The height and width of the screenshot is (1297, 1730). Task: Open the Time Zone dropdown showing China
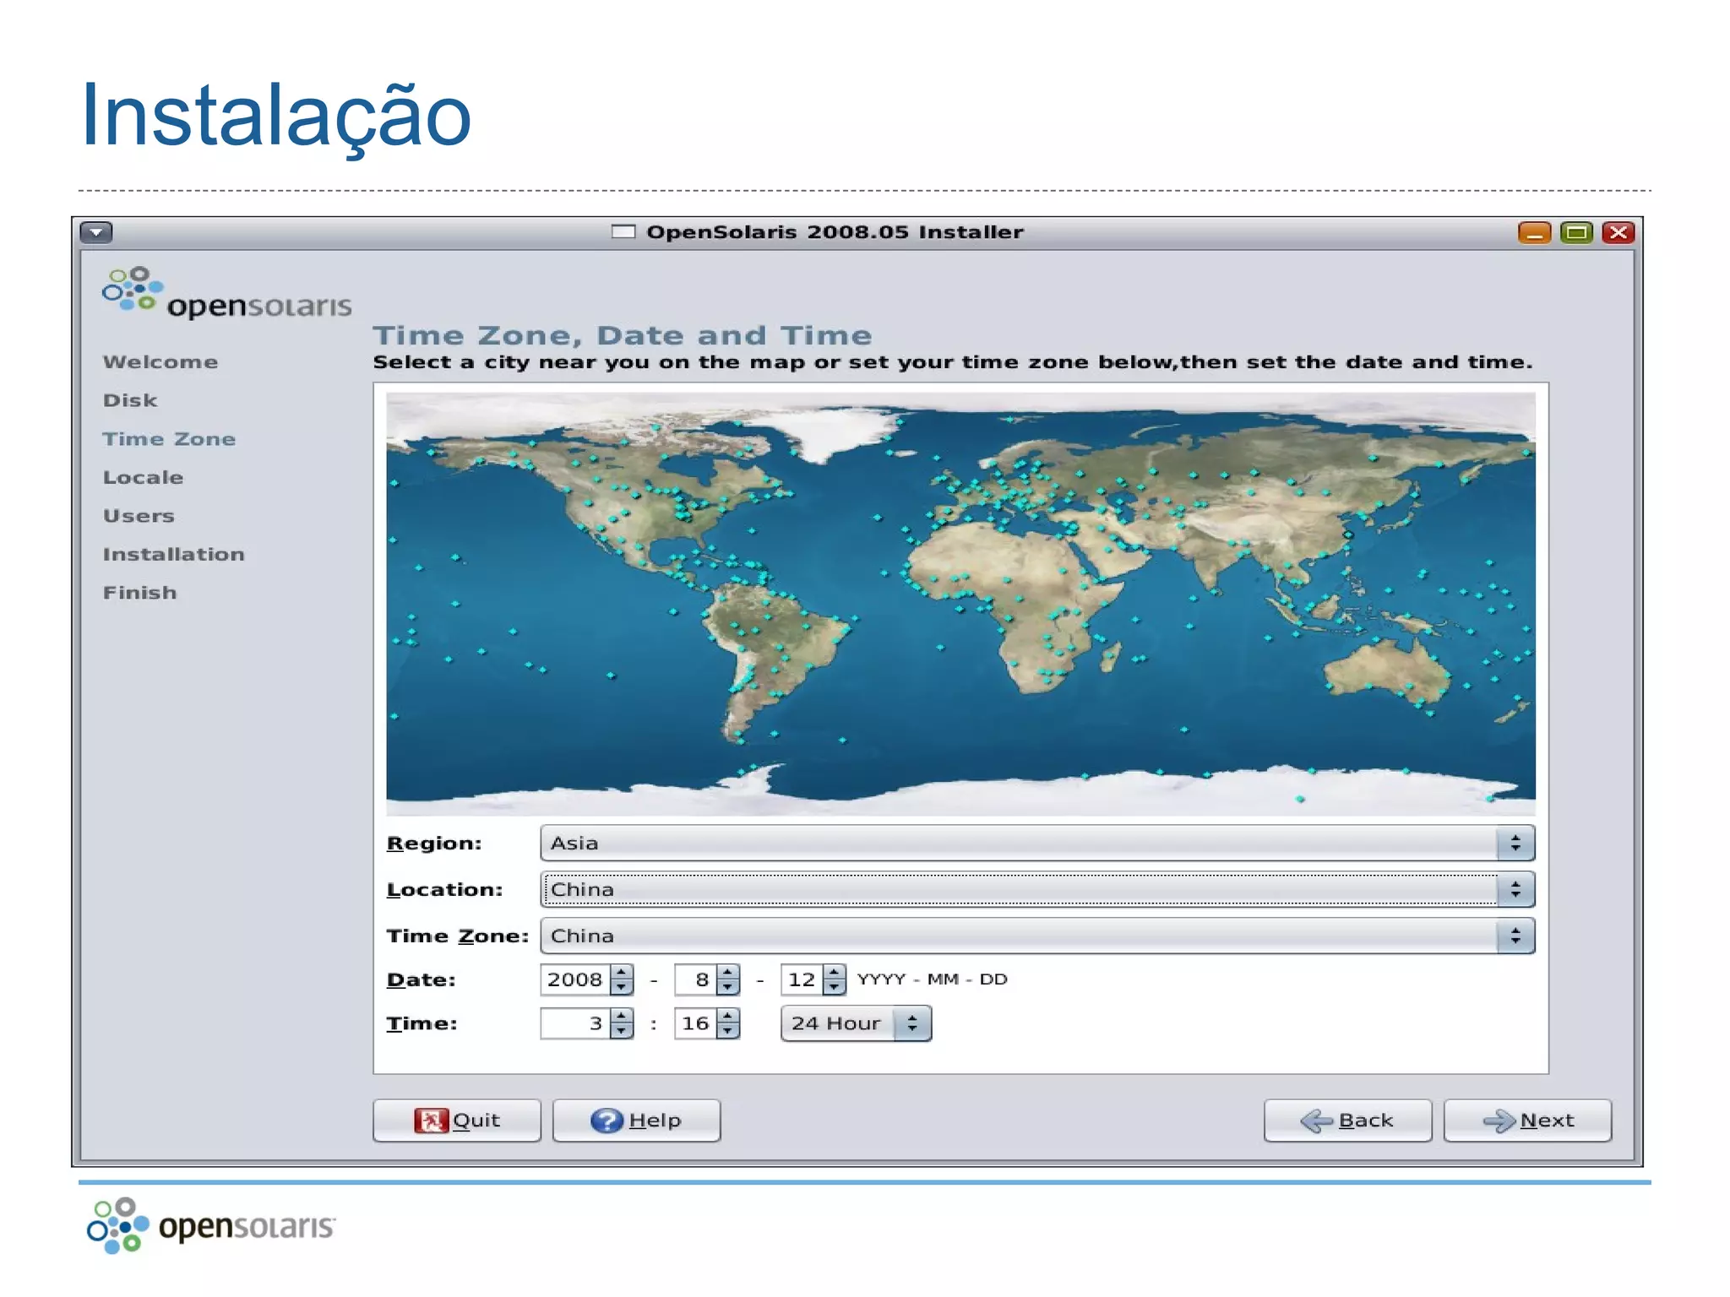tap(1037, 936)
